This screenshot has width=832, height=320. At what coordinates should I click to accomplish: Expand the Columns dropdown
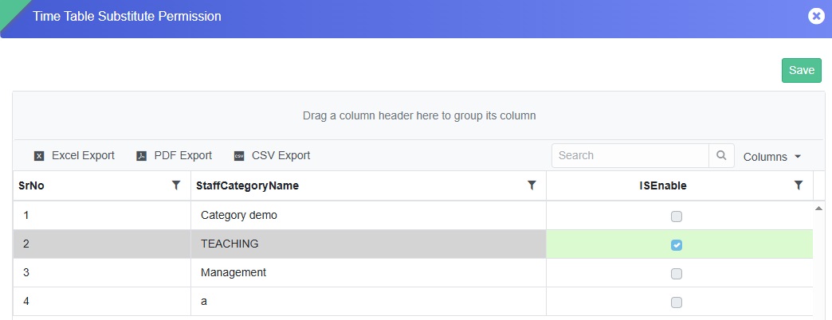(x=771, y=157)
